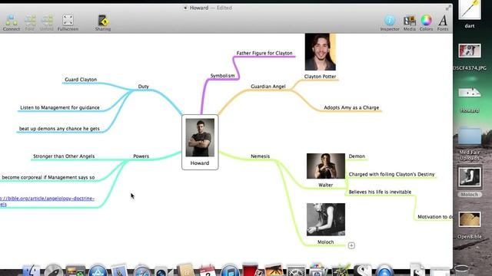Viewport: 492px width, 276px height.
Task: Select 'Listen to Management for guidance' node
Action: [60, 107]
